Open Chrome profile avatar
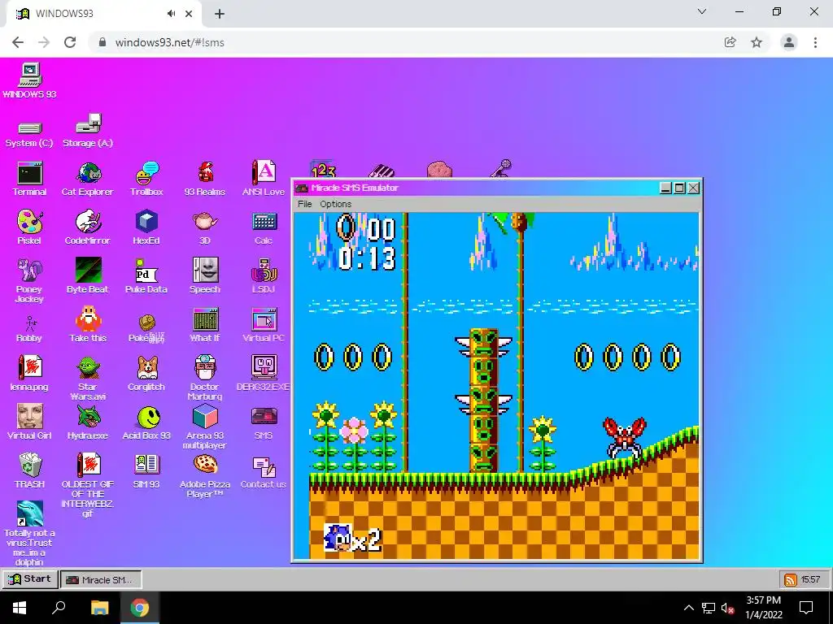 click(x=789, y=42)
